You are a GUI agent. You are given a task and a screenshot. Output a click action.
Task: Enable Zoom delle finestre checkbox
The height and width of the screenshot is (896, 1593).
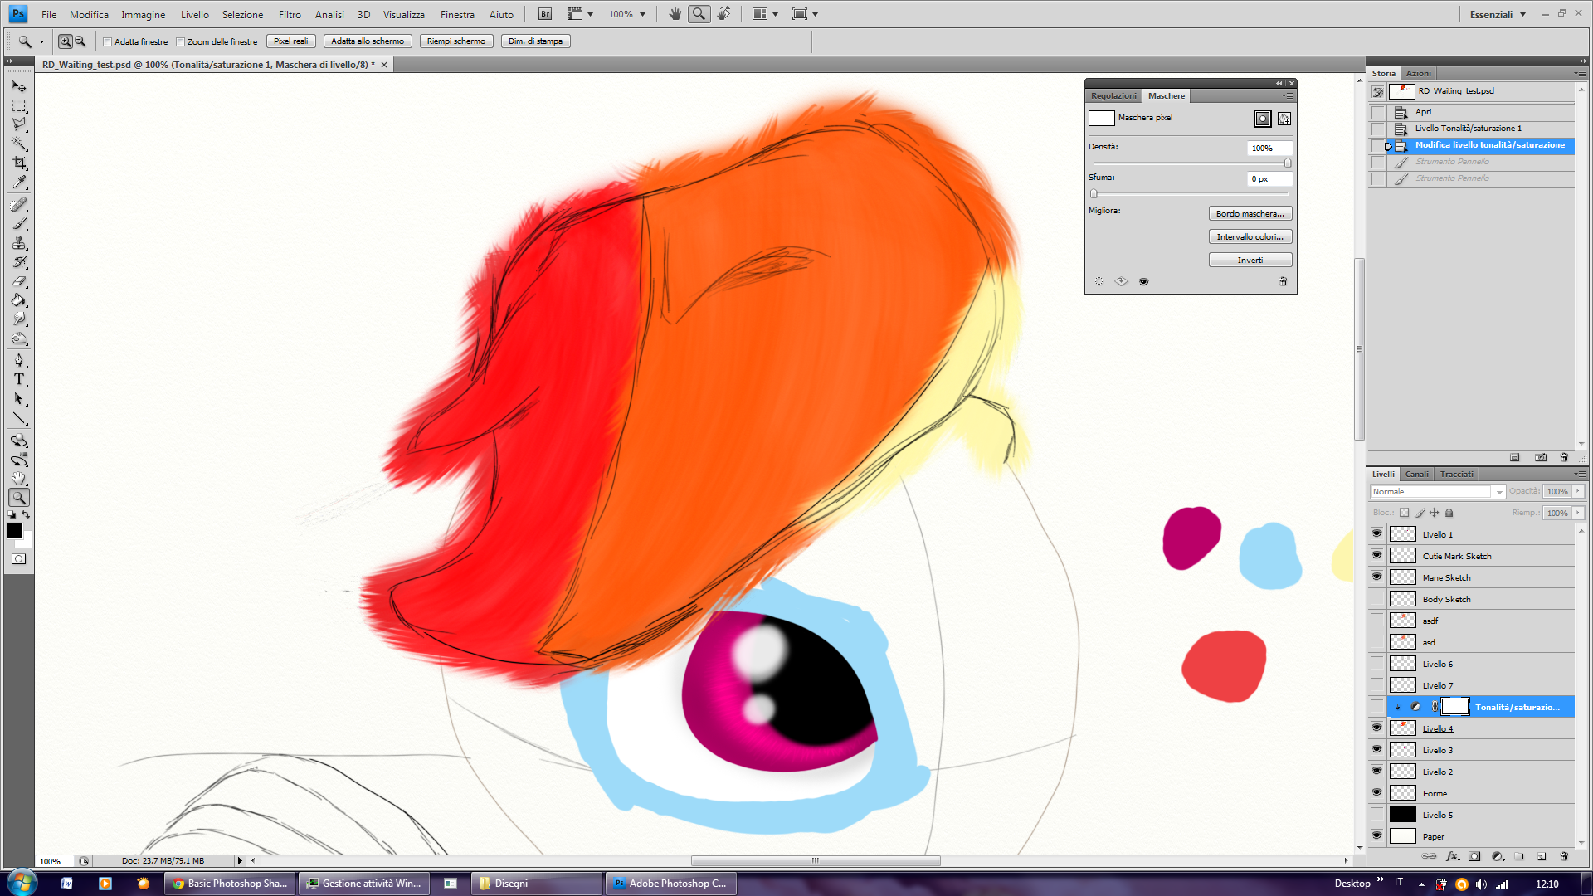pos(180,42)
